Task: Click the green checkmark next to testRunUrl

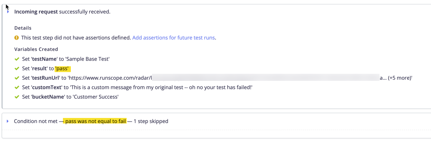Action: coord(17,78)
